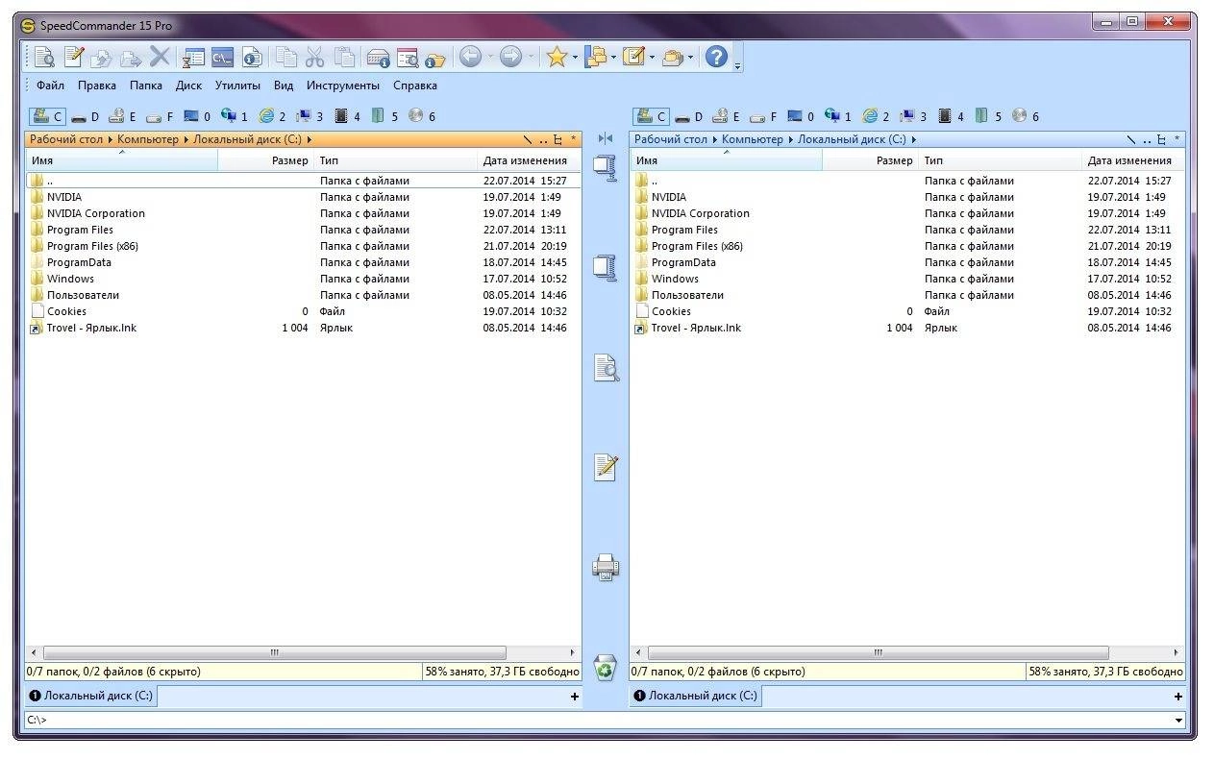Image resolution: width=1214 pixels, height=759 pixels.
Task: Open the Диск menu
Action: pyautogui.click(x=188, y=86)
